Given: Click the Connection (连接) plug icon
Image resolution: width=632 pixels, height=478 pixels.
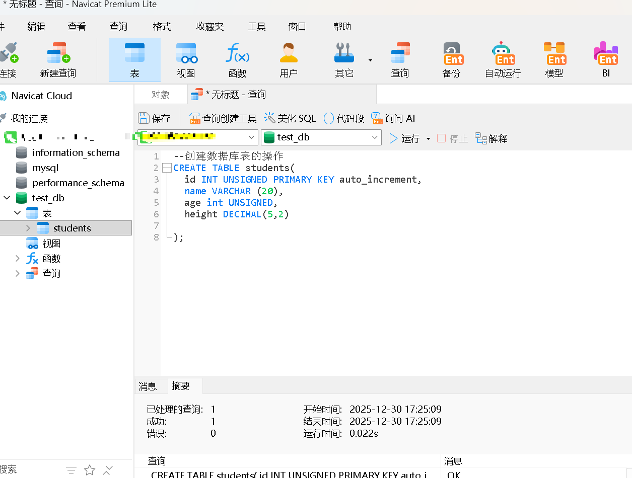Looking at the screenshot, I should tap(8, 60).
